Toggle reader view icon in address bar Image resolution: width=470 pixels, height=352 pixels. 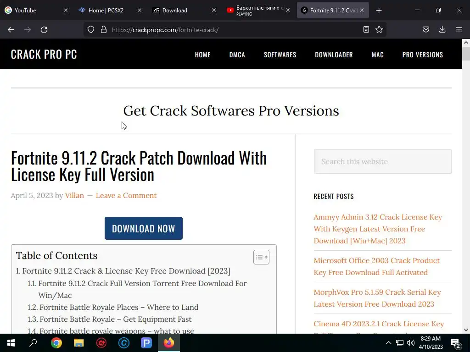point(366,29)
